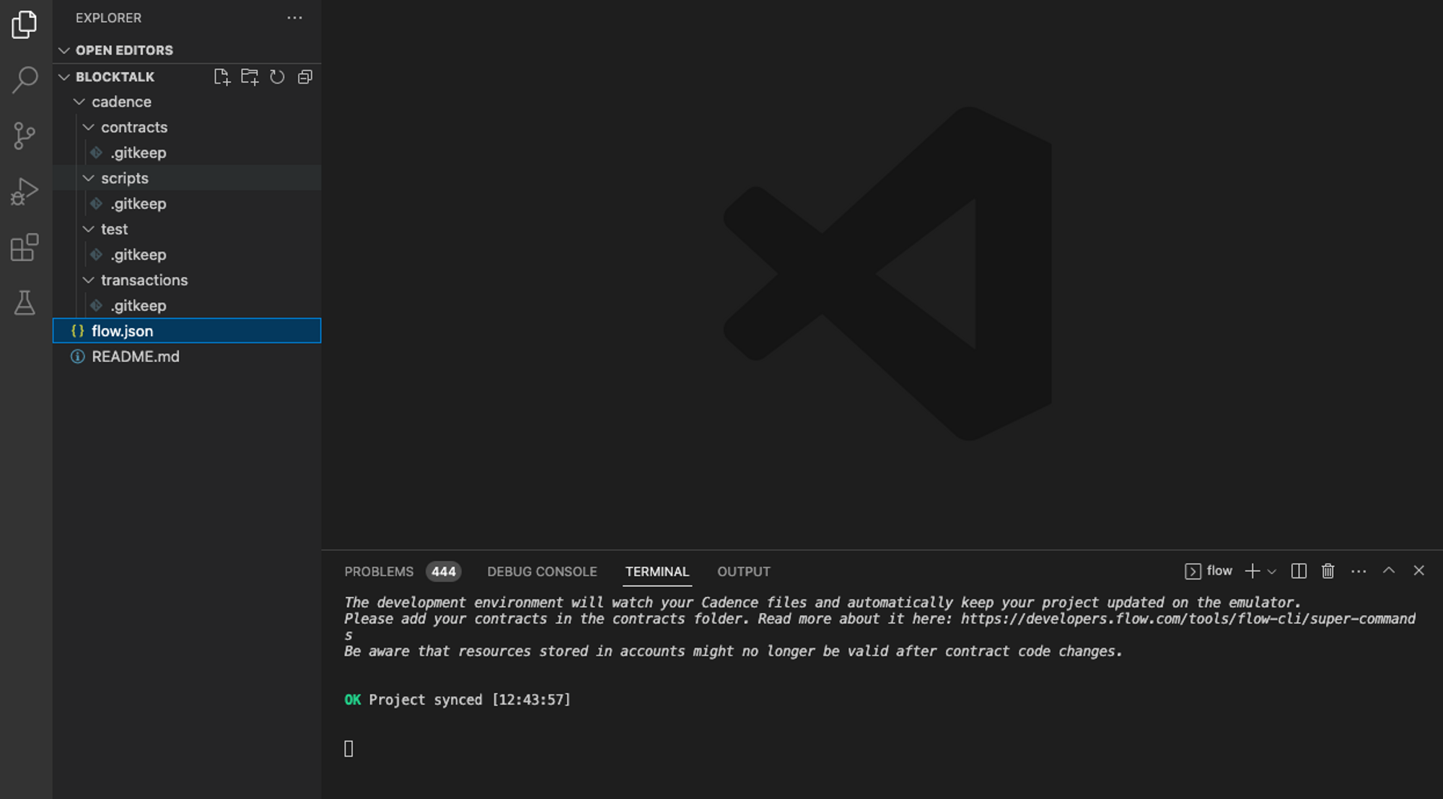Open the Testing flask view
The width and height of the screenshot is (1443, 799).
(25, 303)
